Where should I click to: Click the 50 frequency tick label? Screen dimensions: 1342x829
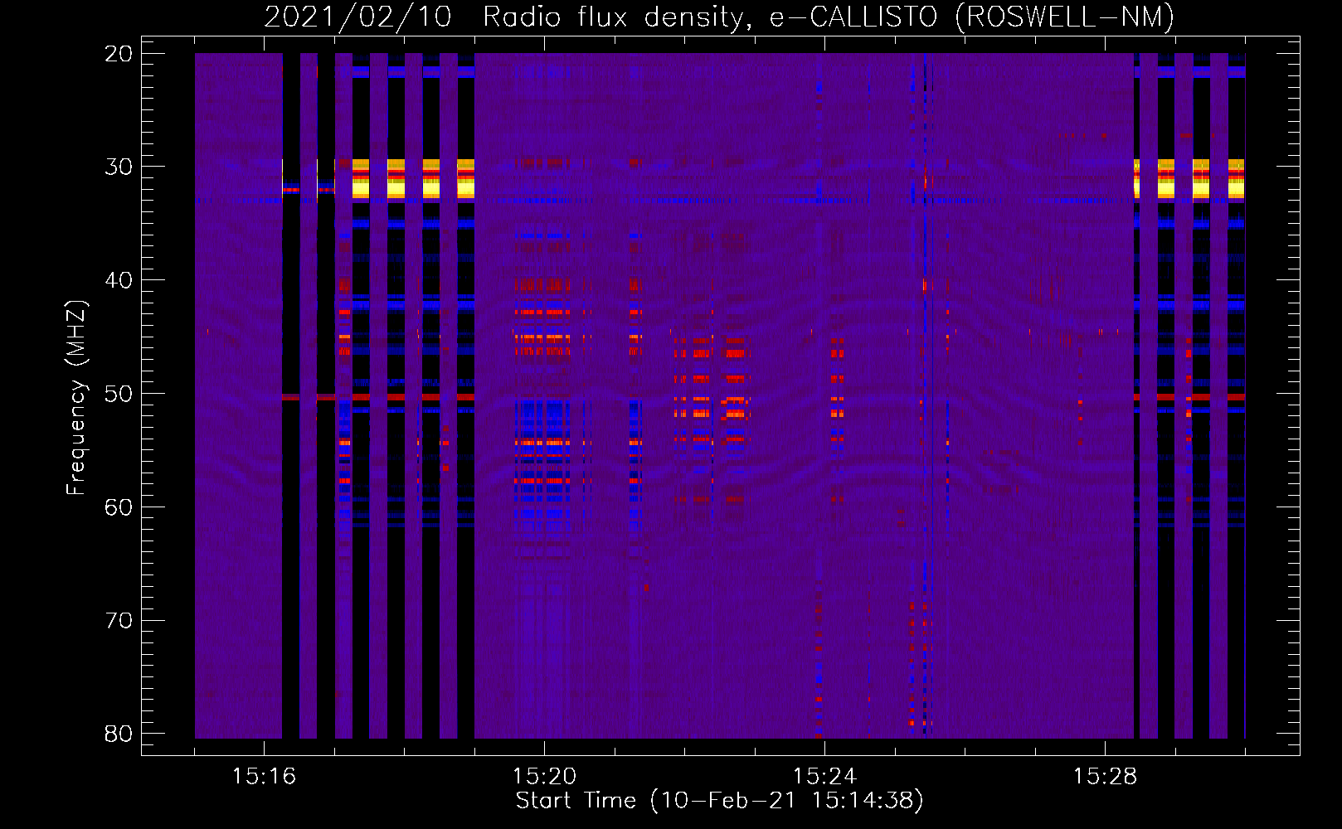pyautogui.click(x=119, y=394)
